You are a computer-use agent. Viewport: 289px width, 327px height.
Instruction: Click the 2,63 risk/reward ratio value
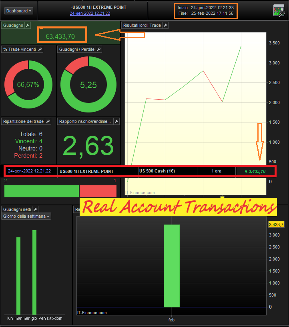pyautogui.click(x=88, y=146)
